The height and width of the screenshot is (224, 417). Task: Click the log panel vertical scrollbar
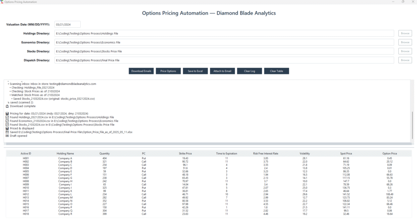tap(413, 125)
